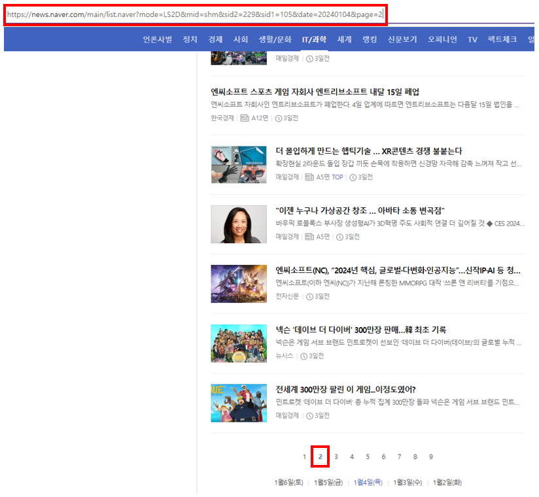This screenshot has height=497, width=539.
Task: Open headline "이젠 누구나 가상공간 창조"
Action: [360, 211]
